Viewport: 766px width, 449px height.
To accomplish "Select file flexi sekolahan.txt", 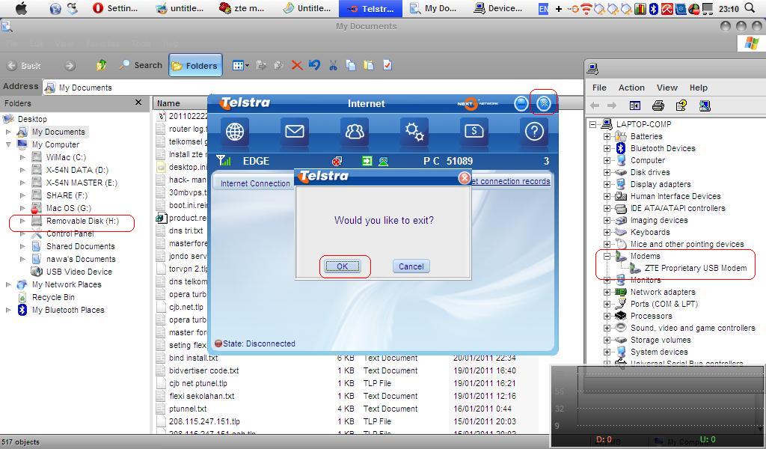I will click(202, 396).
